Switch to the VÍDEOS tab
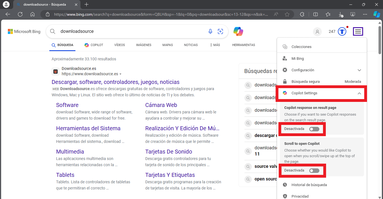383x199 pixels. click(120, 45)
